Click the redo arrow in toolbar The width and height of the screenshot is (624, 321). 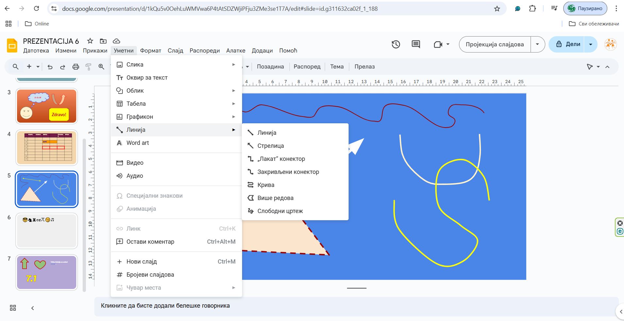pos(62,67)
